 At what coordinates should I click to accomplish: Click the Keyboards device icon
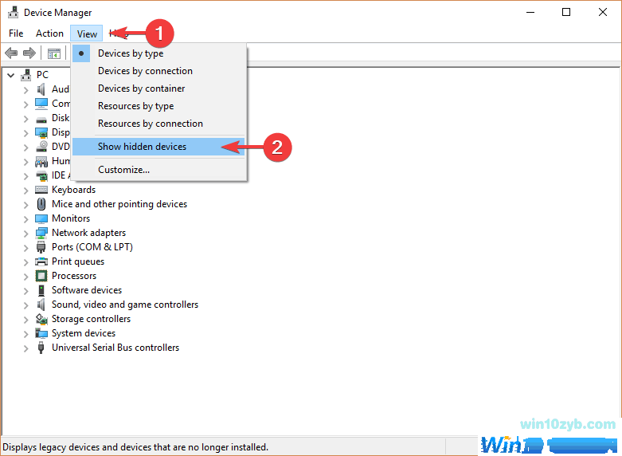click(41, 190)
